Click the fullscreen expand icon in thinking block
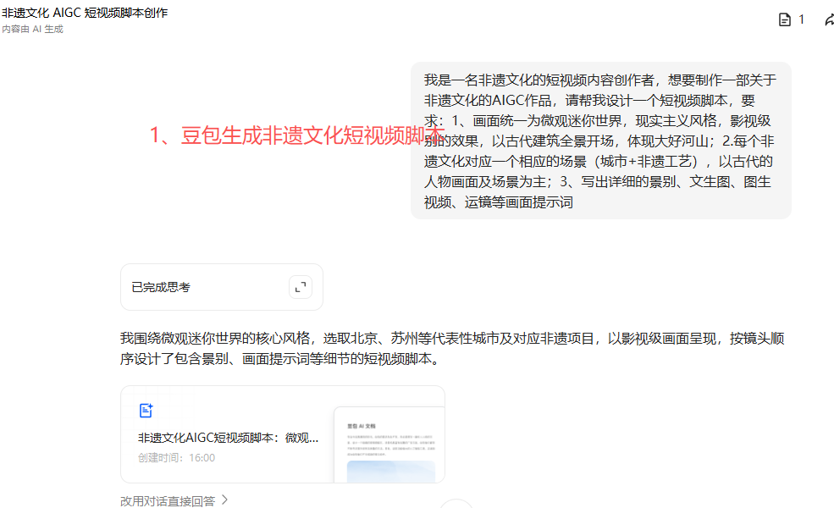This screenshot has height=508, width=834. 301,286
